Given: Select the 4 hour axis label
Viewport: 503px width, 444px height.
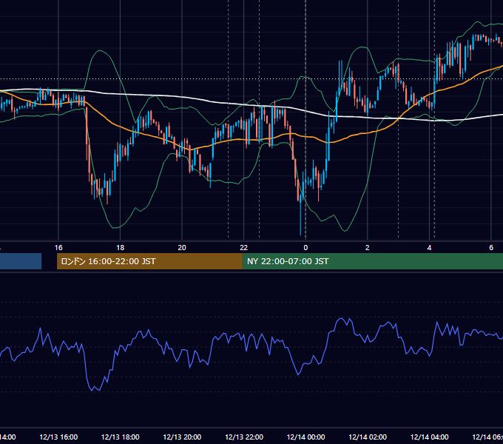Looking at the screenshot, I should click(x=429, y=248).
